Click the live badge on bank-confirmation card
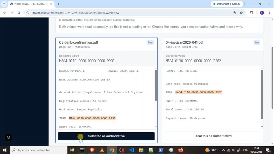Image resolution: width=274 pixels, height=154 pixels. [x=150, y=42]
